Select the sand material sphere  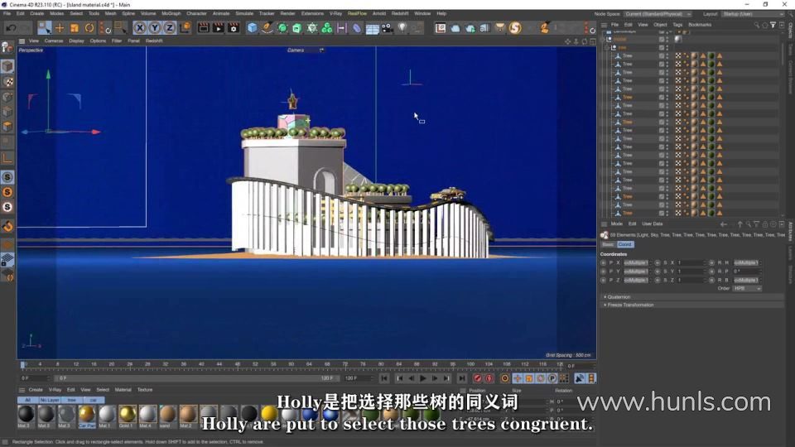click(168, 414)
